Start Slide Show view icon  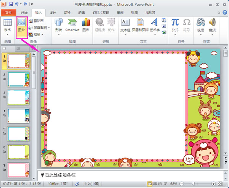[x=165, y=184]
